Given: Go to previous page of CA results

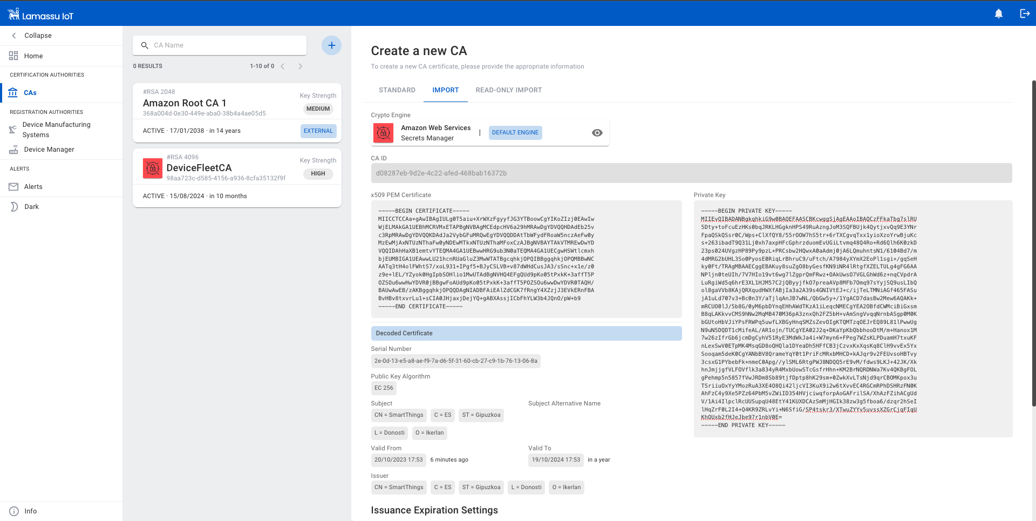Looking at the screenshot, I should [282, 66].
